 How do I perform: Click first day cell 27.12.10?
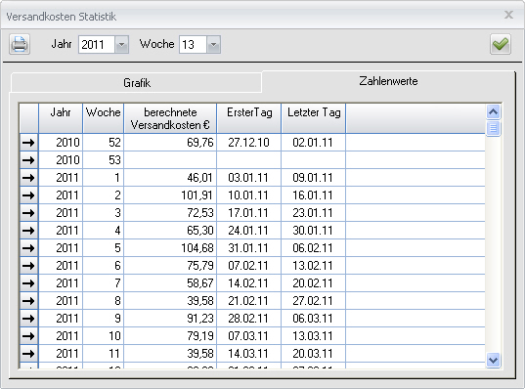click(x=248, y=143)
